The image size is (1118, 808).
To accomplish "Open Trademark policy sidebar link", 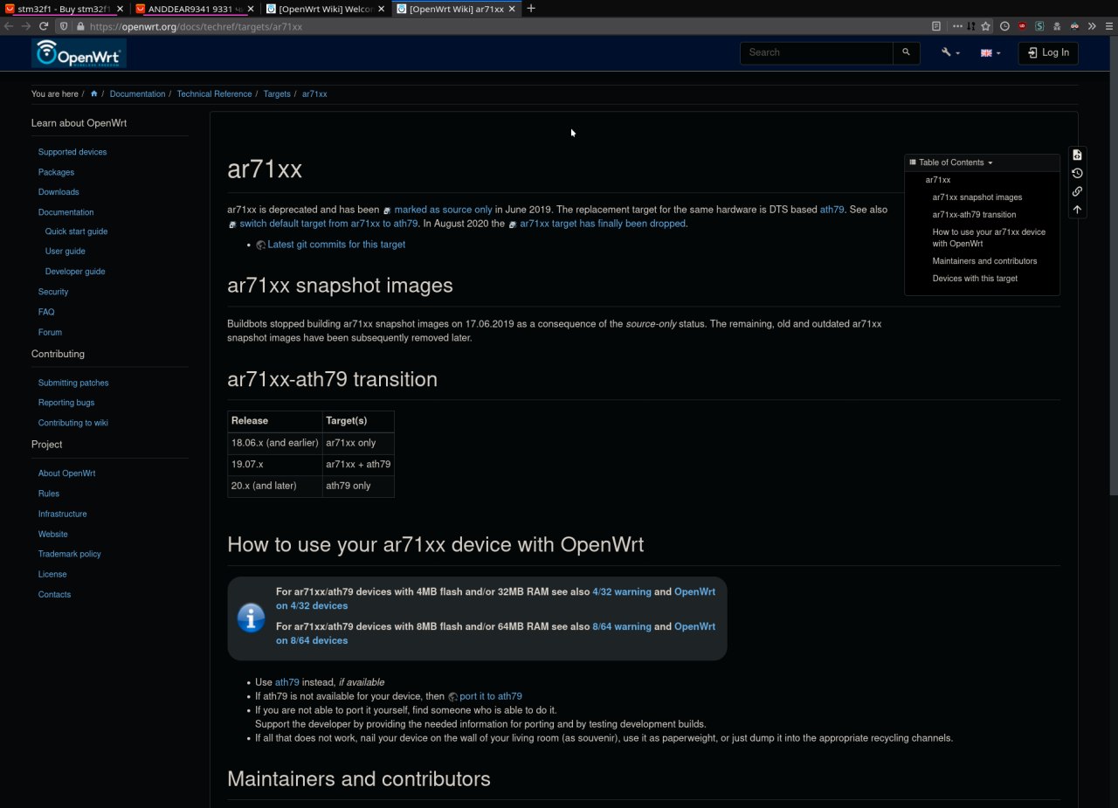I will pos(70,554).
